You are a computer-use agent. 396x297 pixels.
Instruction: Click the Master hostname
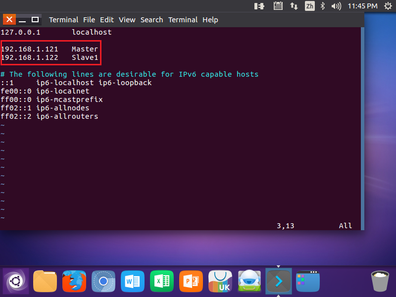tap(85, 49)
